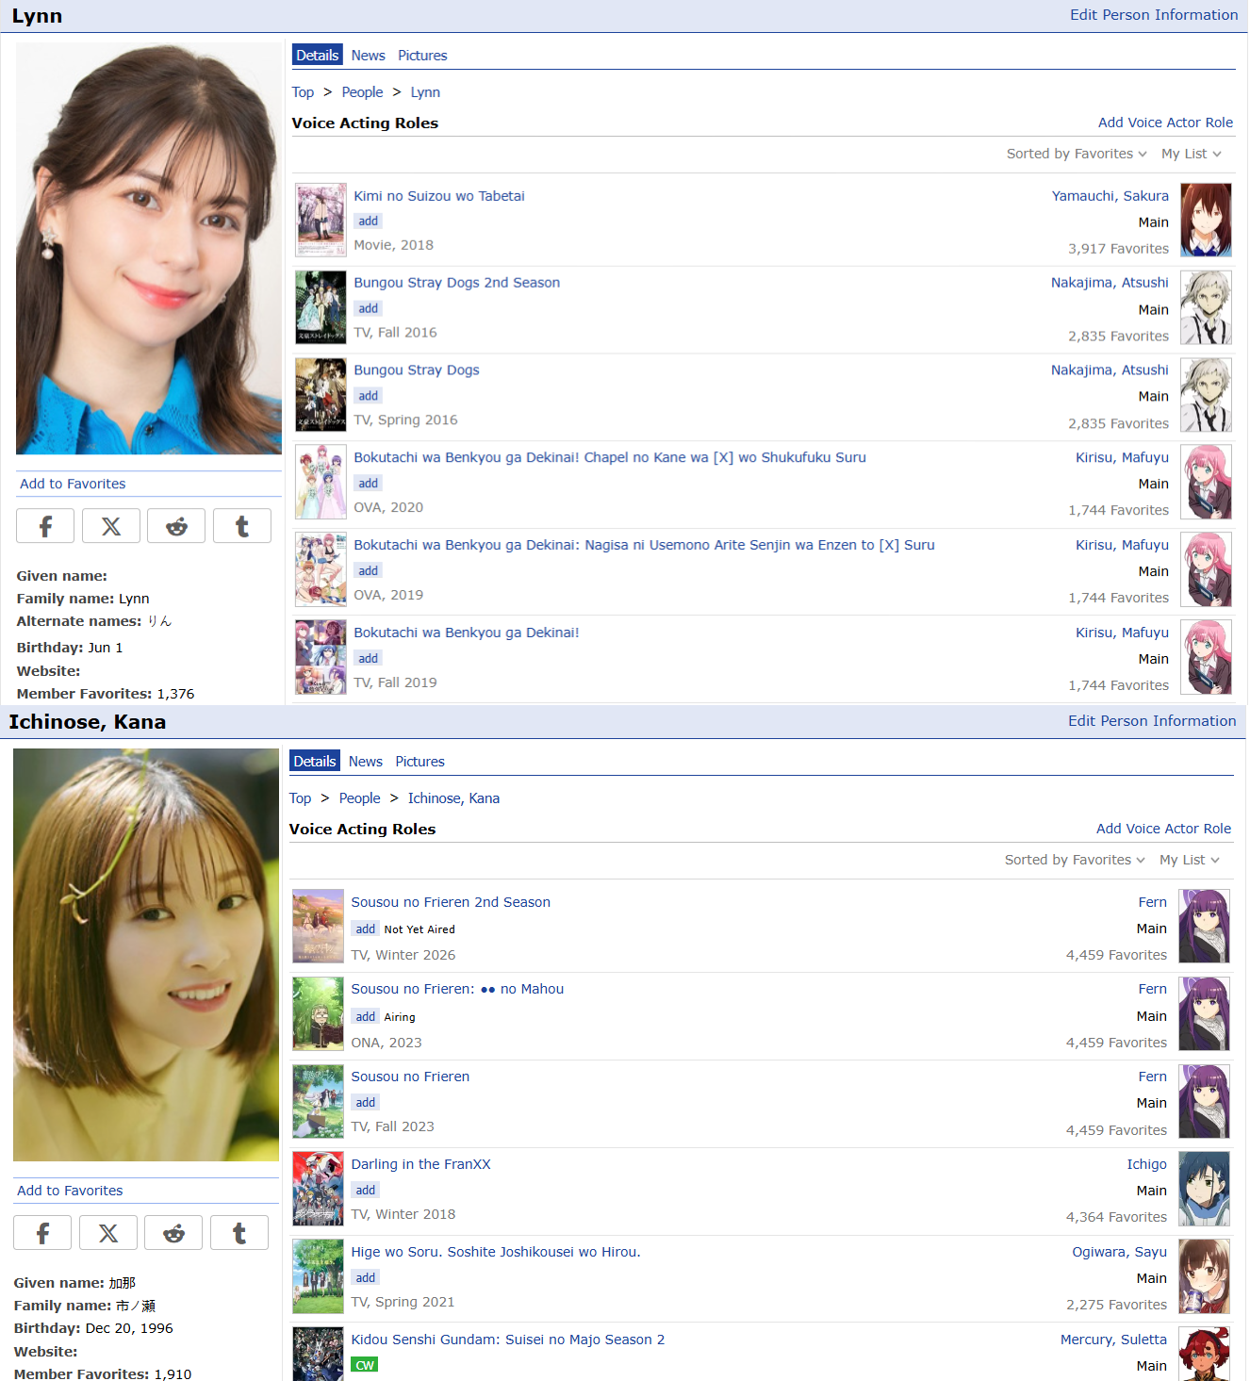Click Edit Person Information for Ichinose Kana
The width and height of the screenshot is (1250, 1381).
(x=1152, y=721)
